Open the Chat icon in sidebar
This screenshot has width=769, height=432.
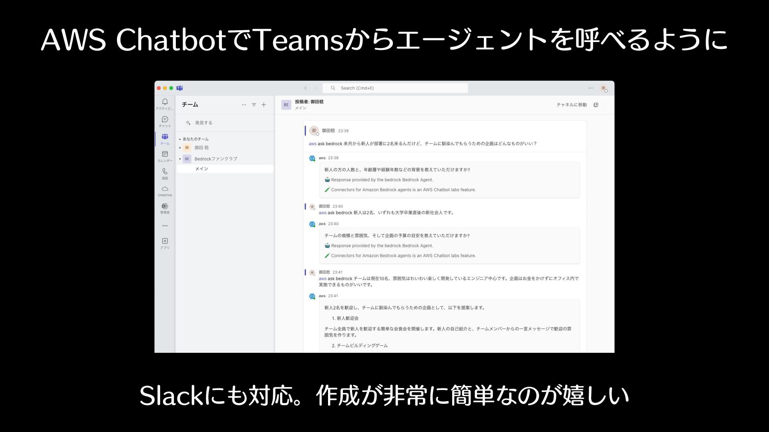pos(165,120)
